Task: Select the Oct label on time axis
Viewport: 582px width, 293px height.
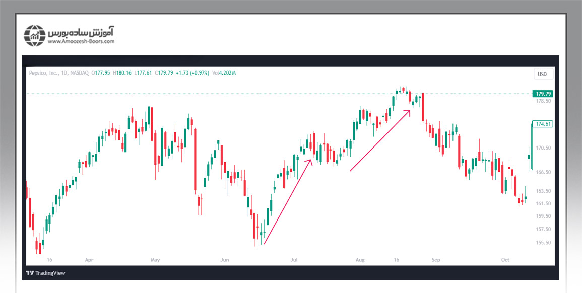Action: click(505, 260)
